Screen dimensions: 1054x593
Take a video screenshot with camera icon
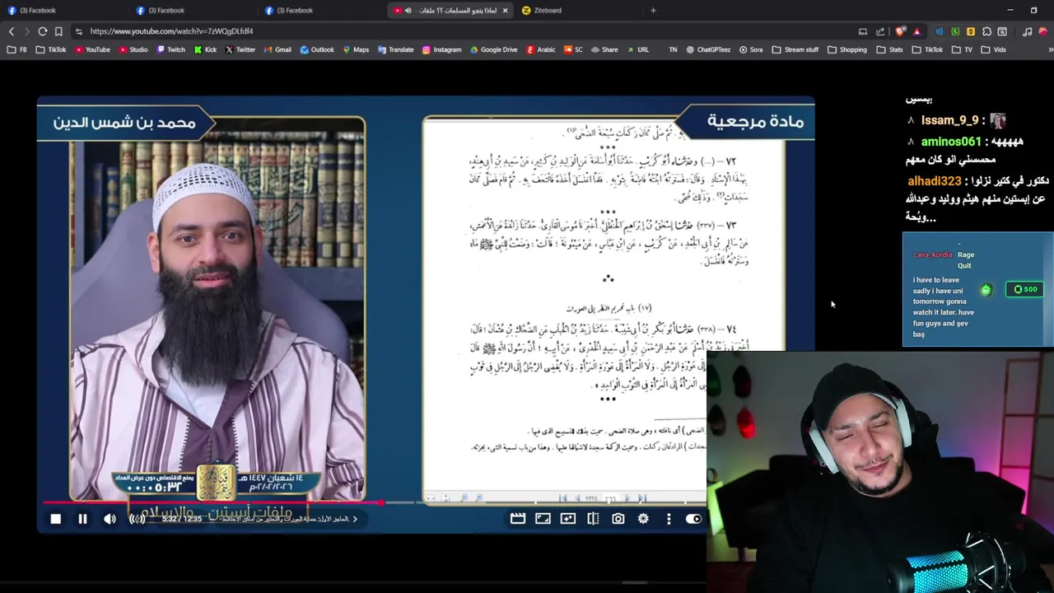click(618, 518)
